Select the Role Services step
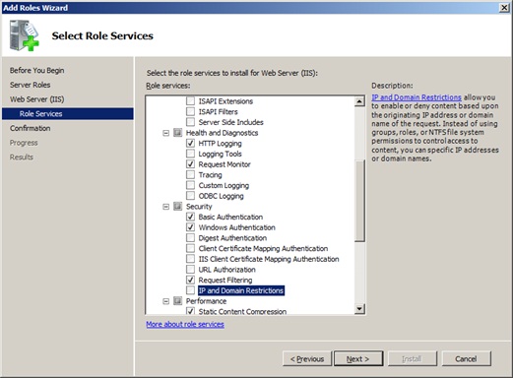The image size is (513, 378). pos(68,113)
